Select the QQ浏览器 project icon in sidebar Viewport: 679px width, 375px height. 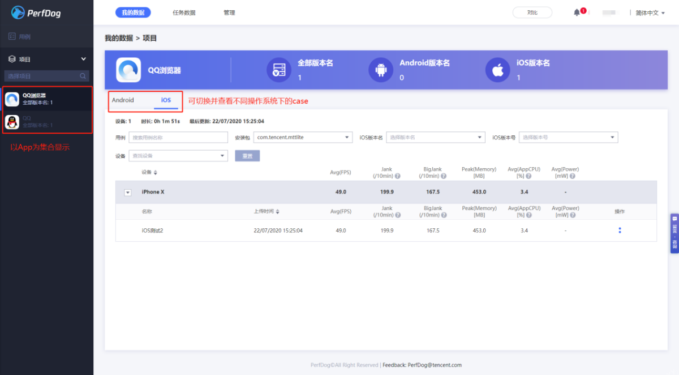pyautogui.click(x=12, y=99)
